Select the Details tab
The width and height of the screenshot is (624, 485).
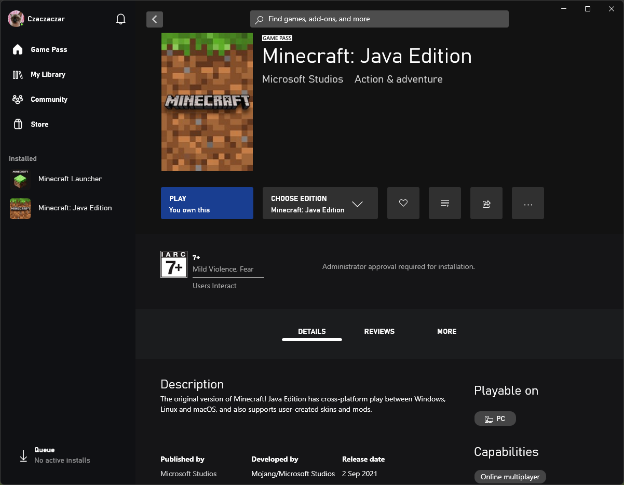[x=312, y=331]
